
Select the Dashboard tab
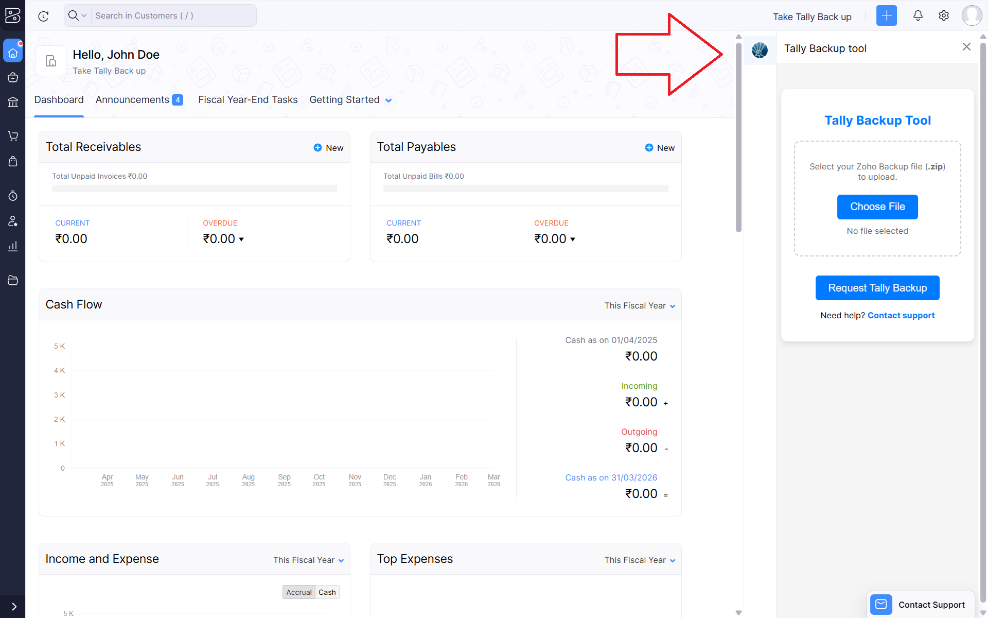(x=59, y=100)
